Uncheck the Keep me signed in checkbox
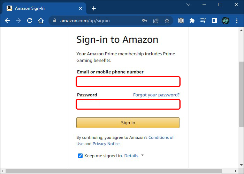 click(x=81, y=156)
